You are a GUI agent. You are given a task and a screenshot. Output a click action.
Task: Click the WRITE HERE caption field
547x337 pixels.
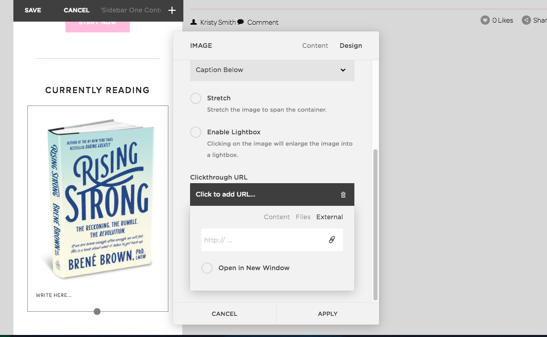pyautogui.click(x=54, y=295)
